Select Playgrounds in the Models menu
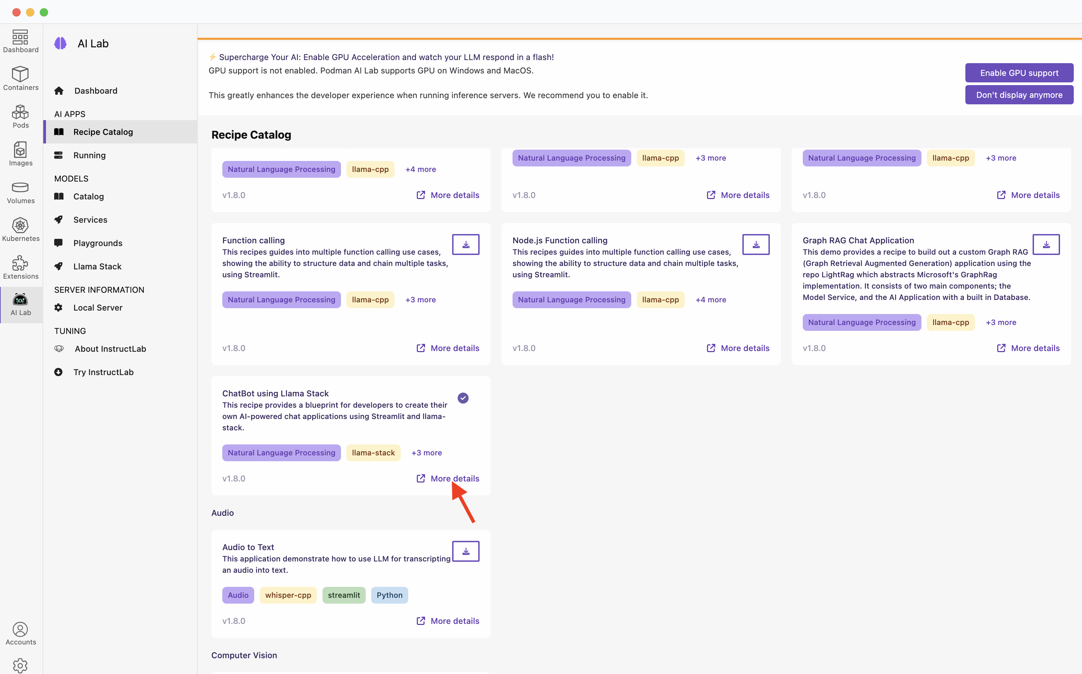1082x674 pixels. 97,243
